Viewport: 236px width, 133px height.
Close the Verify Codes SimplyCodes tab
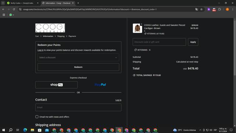click(x=38, y=3)
